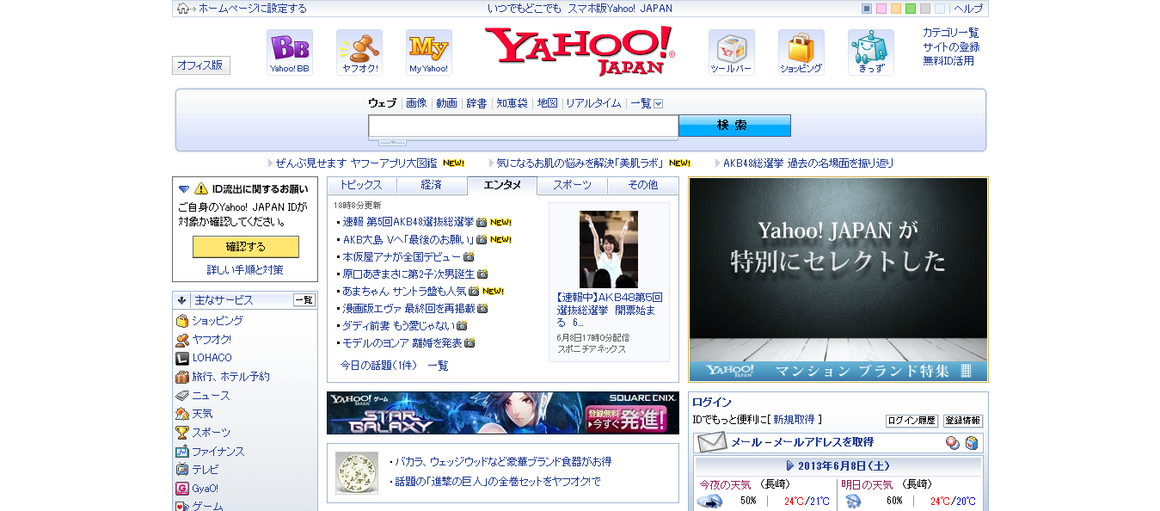Click the オフィス版 button
The image size is (1160, 511).
201,65
